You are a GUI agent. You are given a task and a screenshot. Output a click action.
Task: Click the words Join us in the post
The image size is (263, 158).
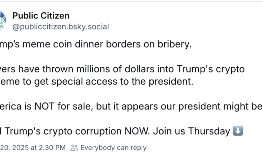(169, 131)
